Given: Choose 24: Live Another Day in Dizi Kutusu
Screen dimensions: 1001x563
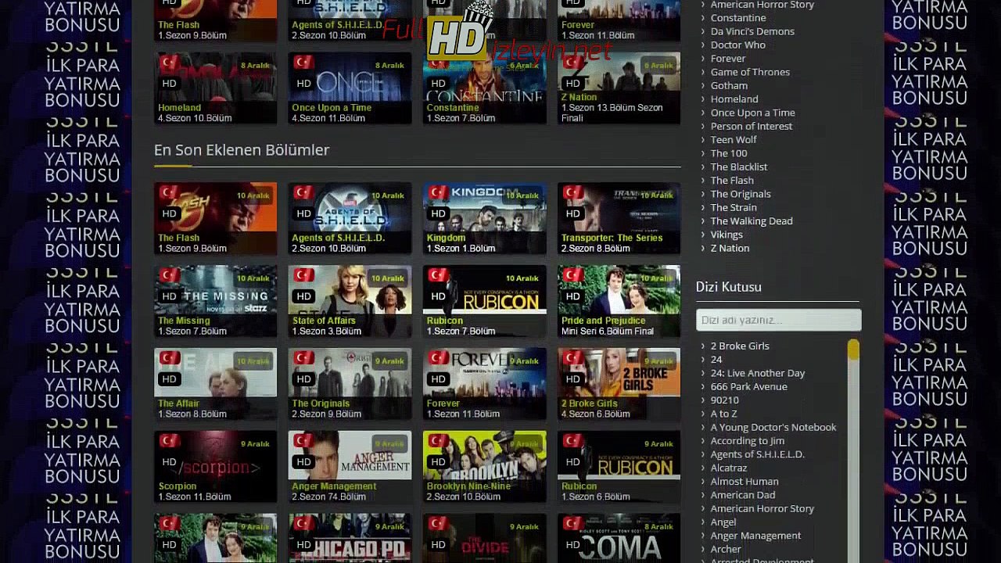Looking at the screenshot, I should point(757,373).
